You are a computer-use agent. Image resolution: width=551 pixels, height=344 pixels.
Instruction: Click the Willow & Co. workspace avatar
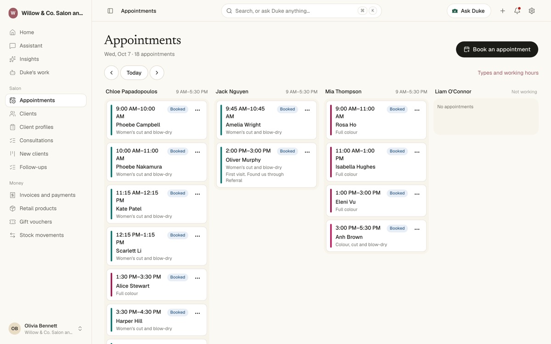(13, 13)
